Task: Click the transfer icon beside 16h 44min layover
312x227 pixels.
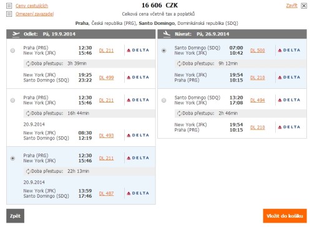Action: coord(28,113)
